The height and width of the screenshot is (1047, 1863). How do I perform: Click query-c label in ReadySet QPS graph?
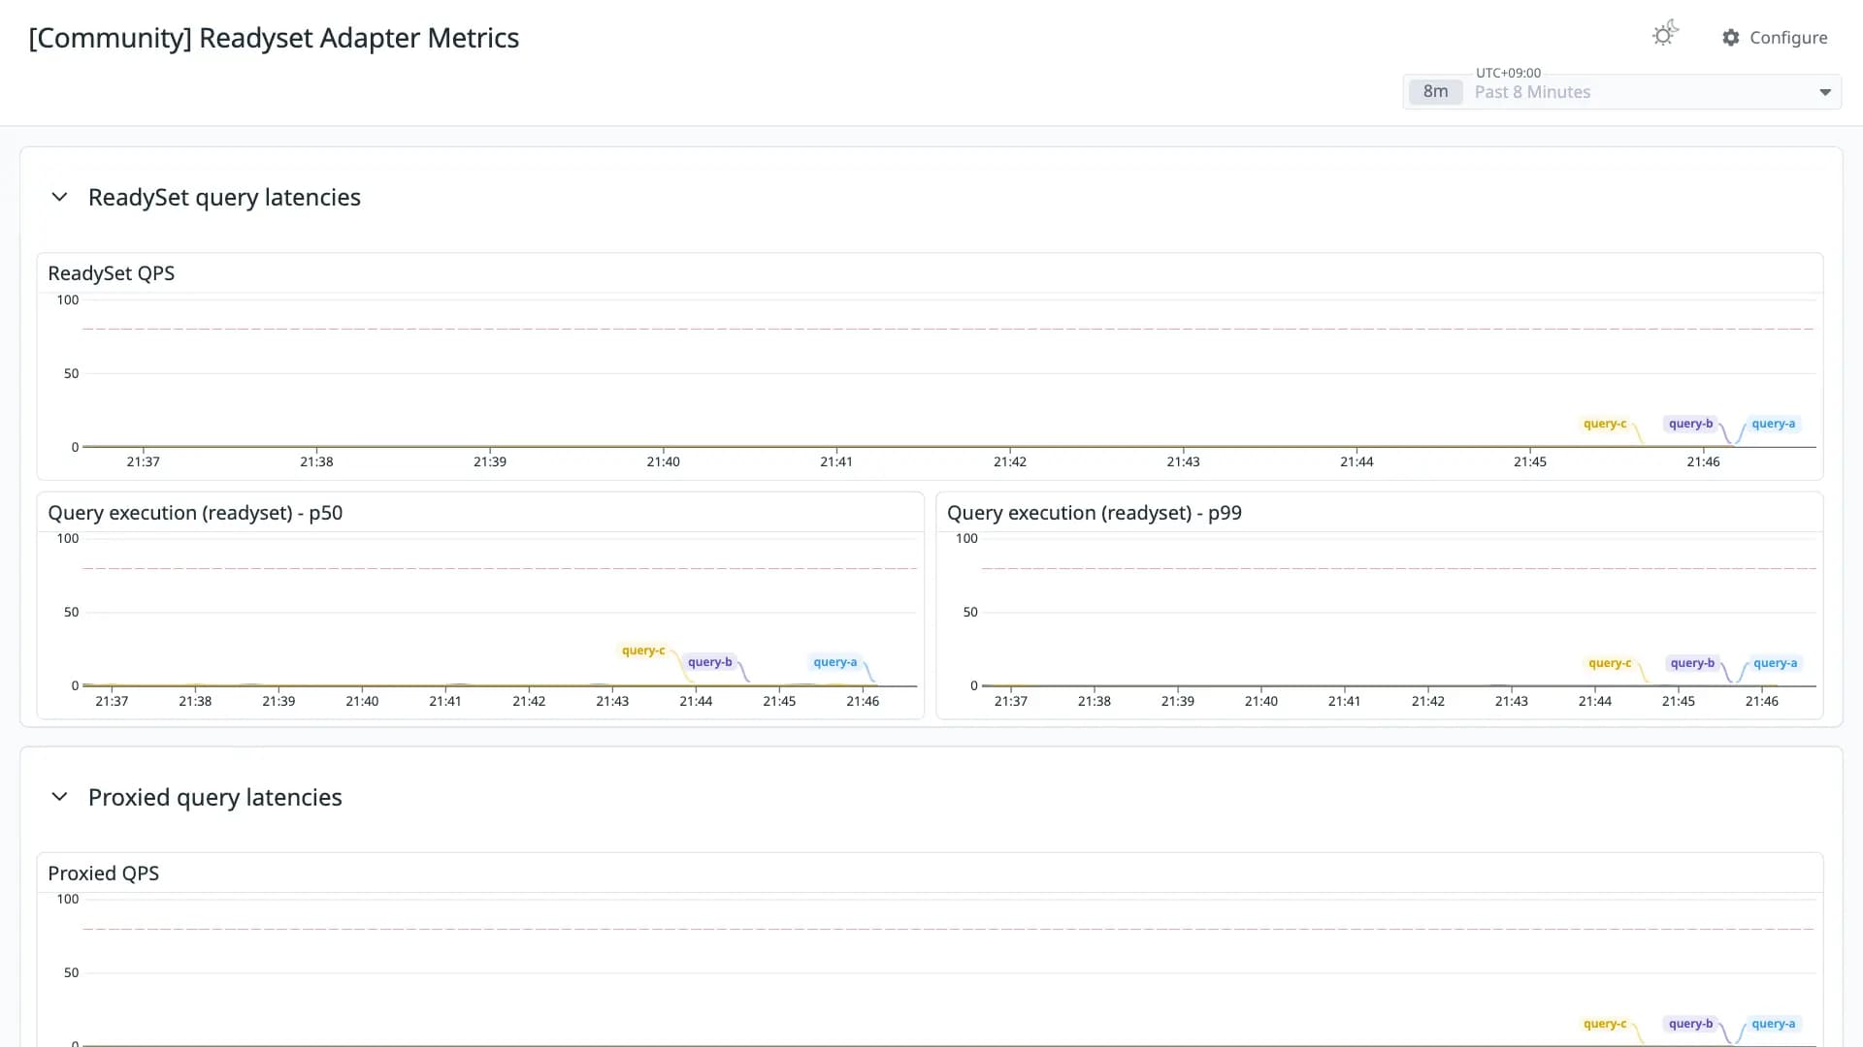point(1605,424)
